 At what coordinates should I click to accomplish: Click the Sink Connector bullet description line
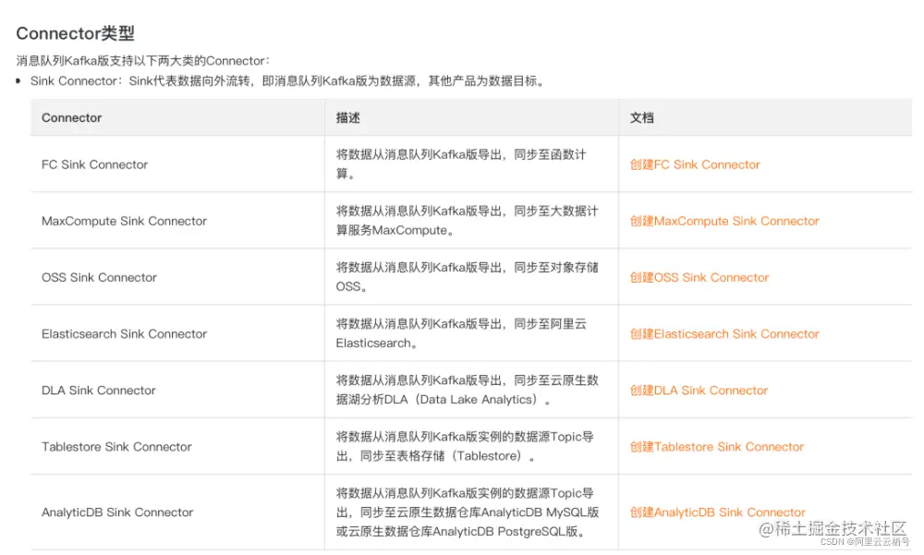(287, 81)
